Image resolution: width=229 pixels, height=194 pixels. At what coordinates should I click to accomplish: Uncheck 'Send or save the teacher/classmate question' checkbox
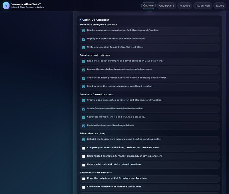pos(84,87)
